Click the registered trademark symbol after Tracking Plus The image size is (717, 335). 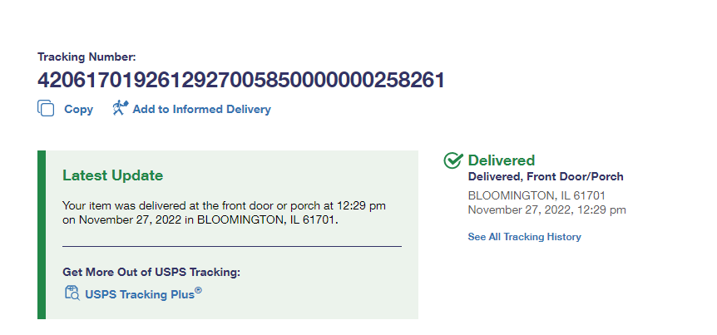198,290
